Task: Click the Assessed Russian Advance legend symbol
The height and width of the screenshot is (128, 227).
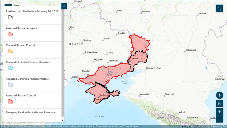Action: [11, 34]
